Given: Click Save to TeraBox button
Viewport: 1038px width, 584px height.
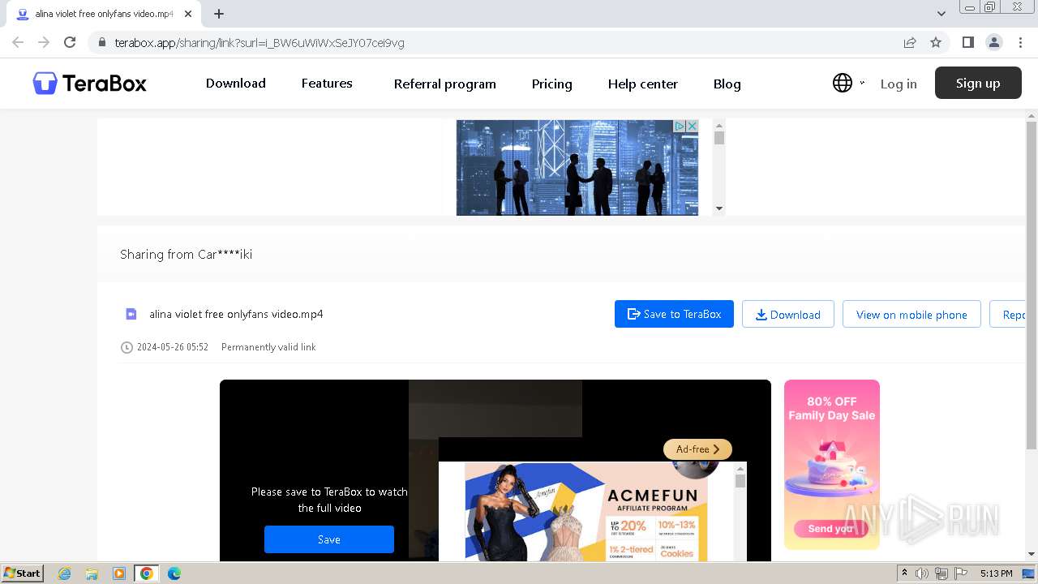Looking at the screenshot, I should pyautogui.click(x=674, y=314).
